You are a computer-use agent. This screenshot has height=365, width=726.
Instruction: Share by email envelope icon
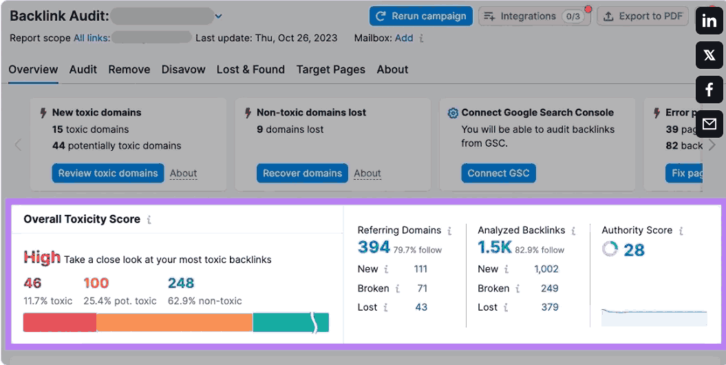pyautogui.click(x=709, y=124)
